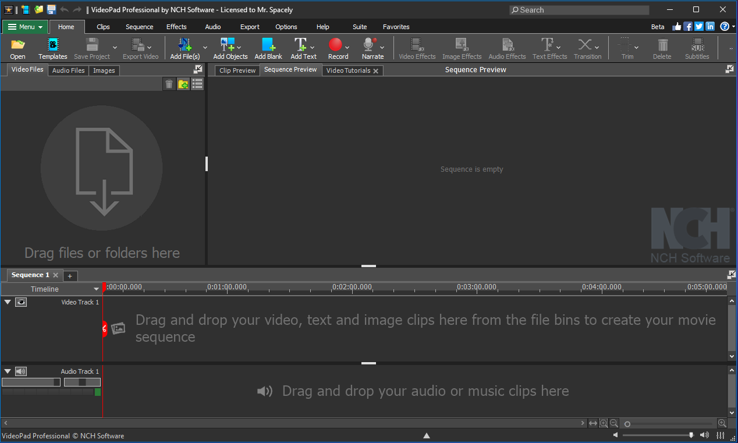Open the audio mixer icon in status bar
This screenshot has height=443, width=738.
(x=721, y=435)
